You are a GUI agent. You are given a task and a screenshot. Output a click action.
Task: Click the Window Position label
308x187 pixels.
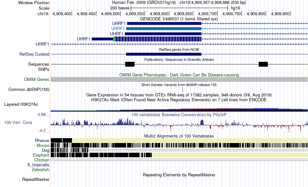coord(34,3)
